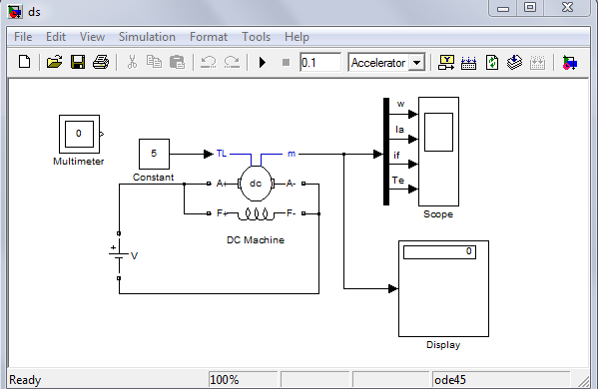Click the Ia signal label
598x389 pixels.
(x=399, y=130)
